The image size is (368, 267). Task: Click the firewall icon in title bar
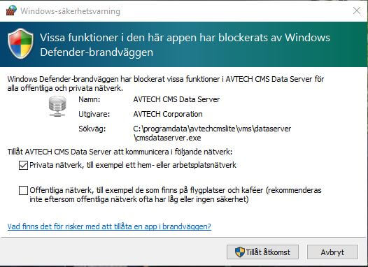(11, 10)
